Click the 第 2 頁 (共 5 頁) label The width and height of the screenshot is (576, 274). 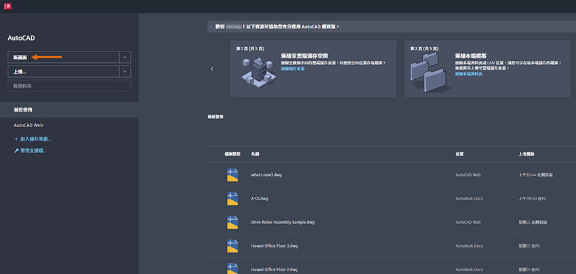tap(425, 49)
